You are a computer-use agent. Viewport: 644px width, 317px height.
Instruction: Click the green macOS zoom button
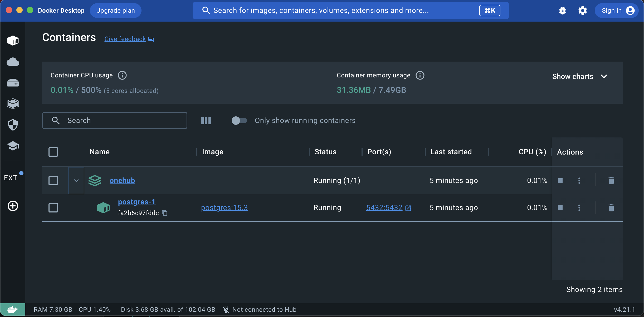[x=30, y=10]
